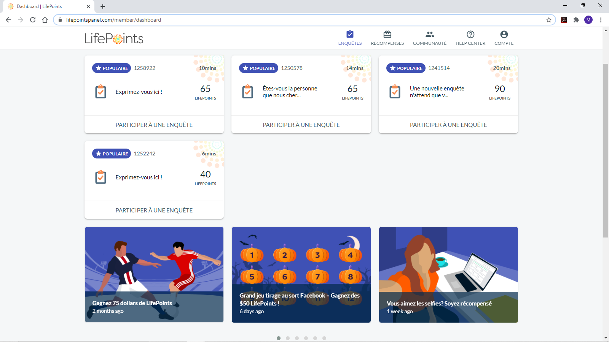Participate in survey 1241514
The image size is (609, 342).
[x=448, y=125]
